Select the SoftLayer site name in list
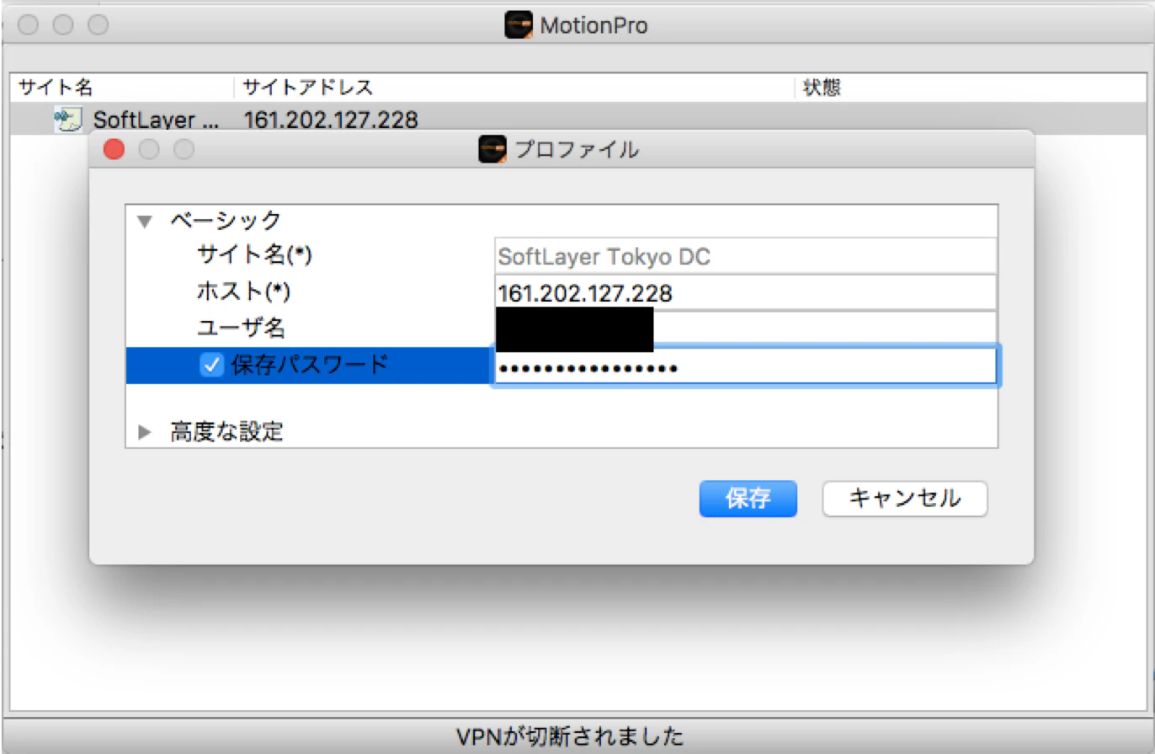The width and height of the screenshot is (1155, 754). pyautogui.click(x=155, y=120)
